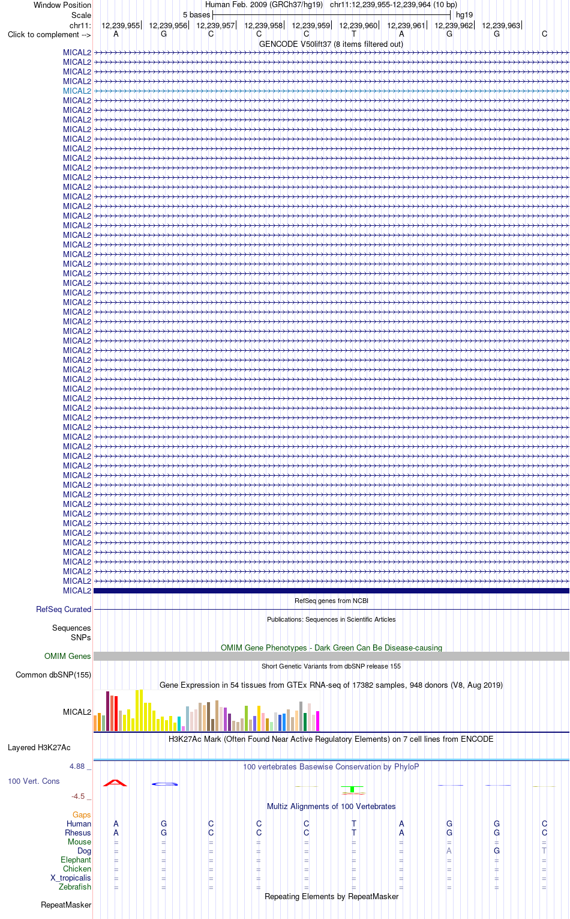Click base G in the Dog alignment row

click(497, 851)
